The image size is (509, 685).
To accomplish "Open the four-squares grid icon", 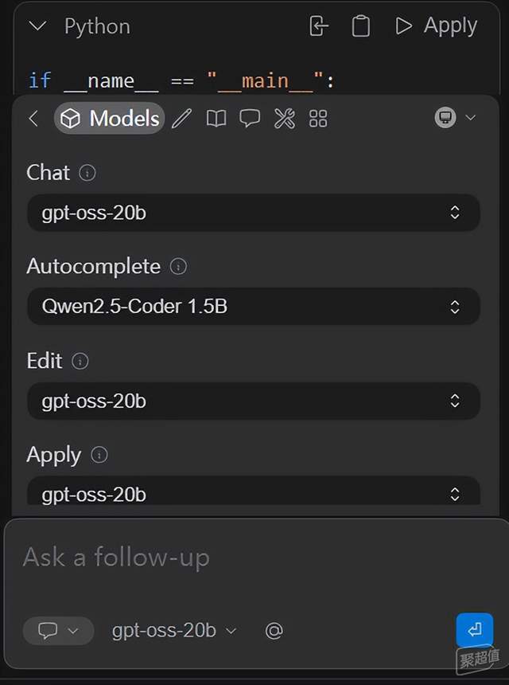I will click(318, 119).
